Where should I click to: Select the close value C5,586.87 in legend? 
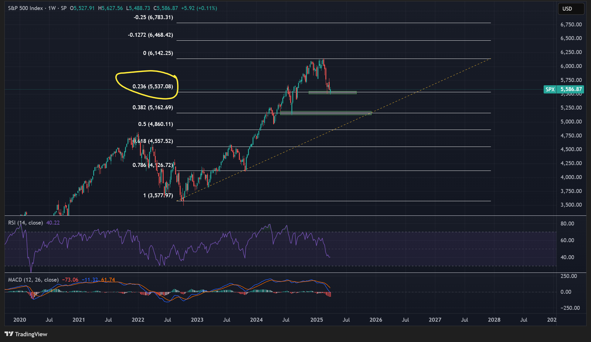(166, 8)
